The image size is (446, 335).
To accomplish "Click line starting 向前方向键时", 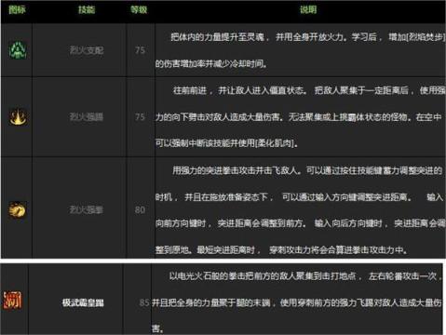I will (300, 223).
